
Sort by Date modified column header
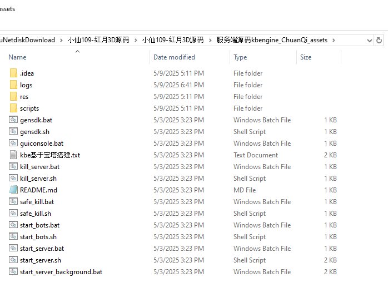(175, 57)
